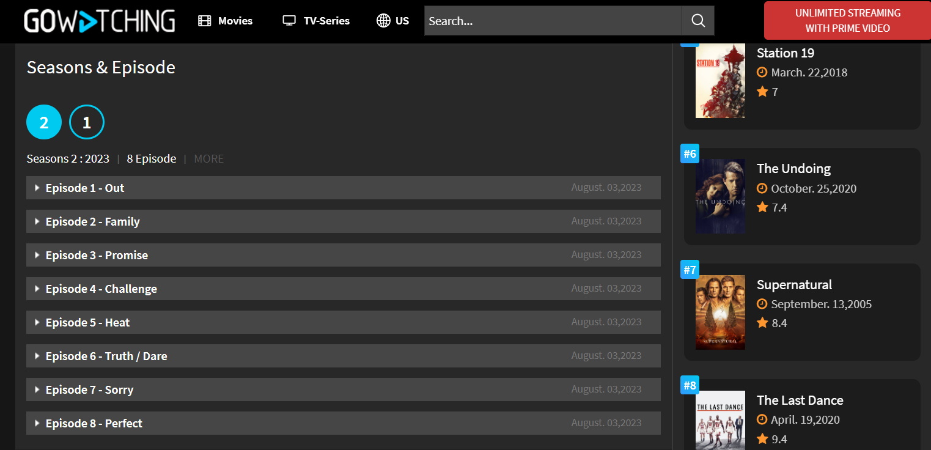Click the #6 rank badge
Viewport: 931px width, 450px height.
click(690, 154)
